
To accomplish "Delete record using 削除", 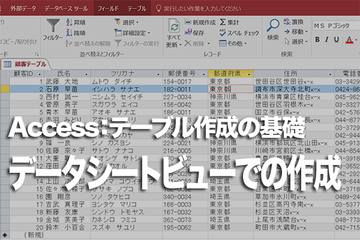I will [194, 43].
